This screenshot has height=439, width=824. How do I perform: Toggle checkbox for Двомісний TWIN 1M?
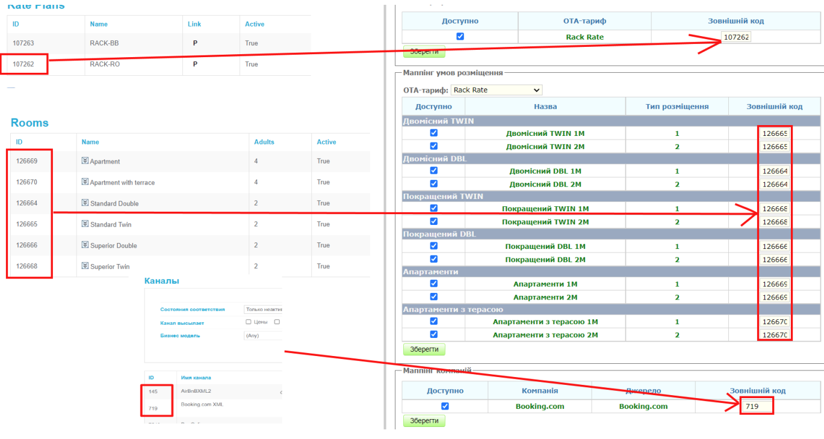(x=433, y=133)
